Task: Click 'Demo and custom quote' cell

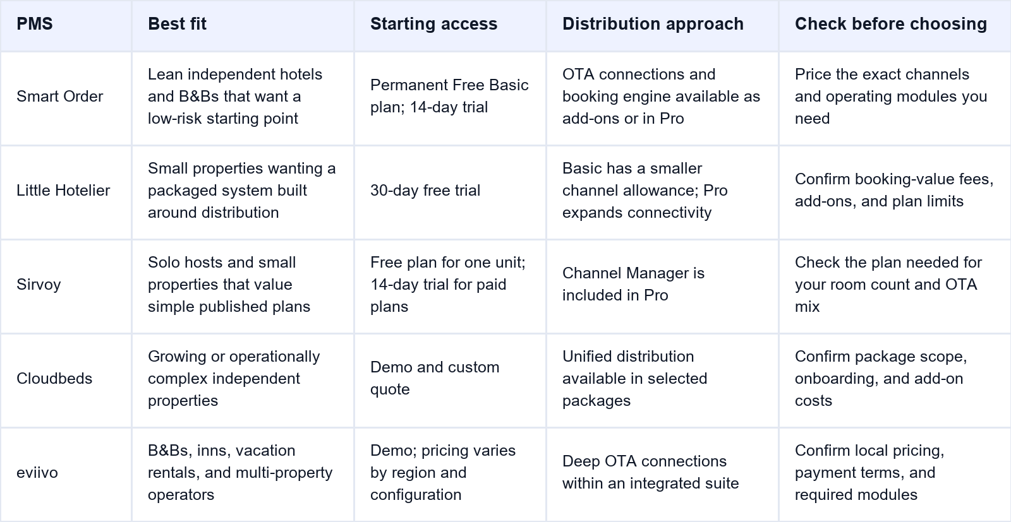Action: pyautogui.click(x=450, y=381)
